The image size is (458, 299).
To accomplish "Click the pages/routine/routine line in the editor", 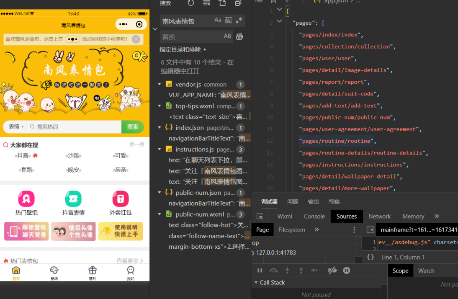I will (337, 141).
